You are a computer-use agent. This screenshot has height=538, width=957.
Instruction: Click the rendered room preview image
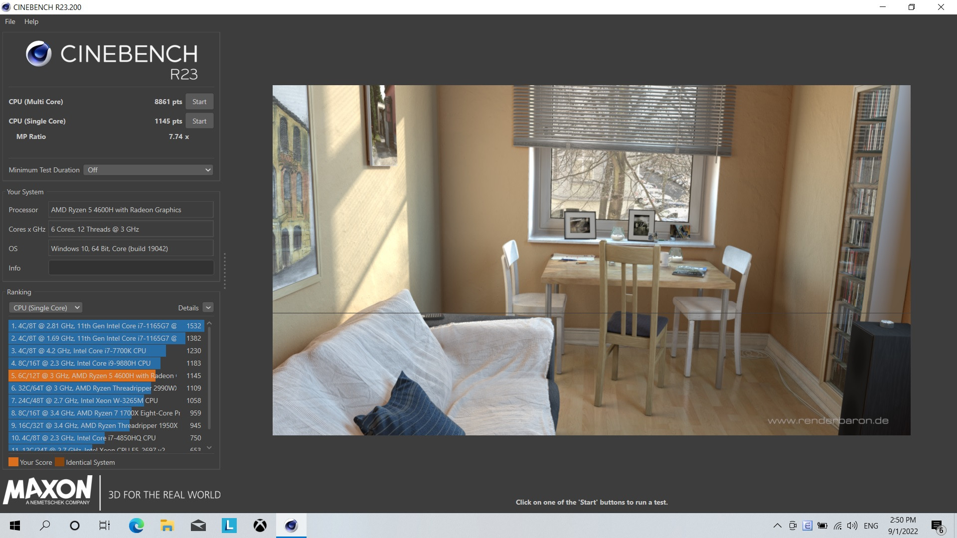click(x=591, y=260)
